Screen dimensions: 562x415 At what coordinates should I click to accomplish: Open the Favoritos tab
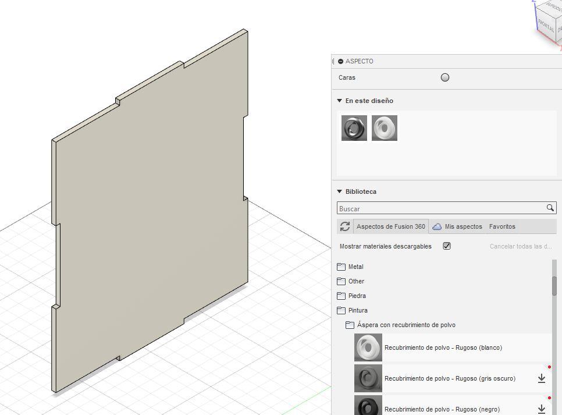[x=502, y=226]
